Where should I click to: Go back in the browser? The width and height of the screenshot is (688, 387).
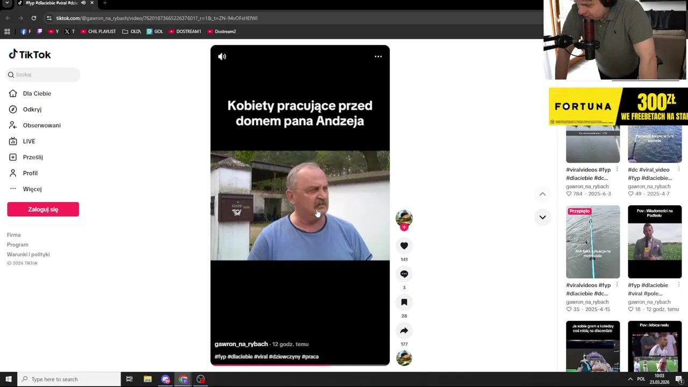8,18
